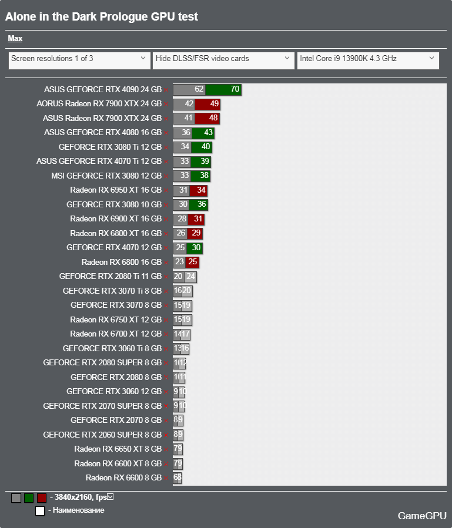The width and height of the screenshot is (452, 528).
Task: Click the red 25 fps bar for RX 6800
Action: pyautogui.click(x=192, y=263)
